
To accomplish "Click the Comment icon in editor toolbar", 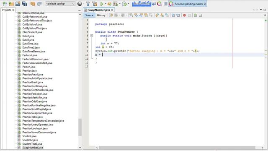I will tap(196, 15).
